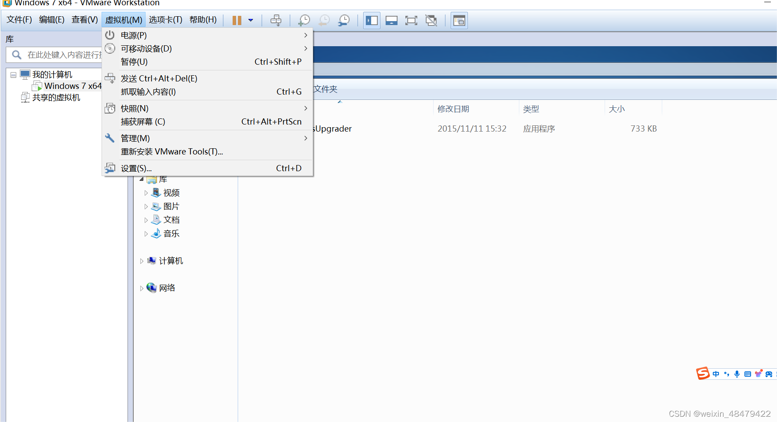Click the magnifier icon in library search
This screenshot has width=777, height=422.
17,55
